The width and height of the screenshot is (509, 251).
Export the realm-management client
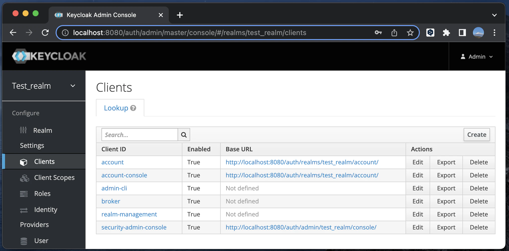[x=446, y=214]
